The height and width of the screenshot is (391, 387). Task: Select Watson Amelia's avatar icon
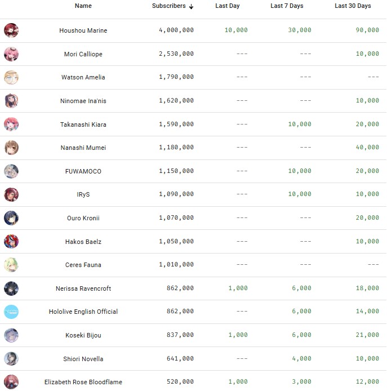(x=11, y=77)
